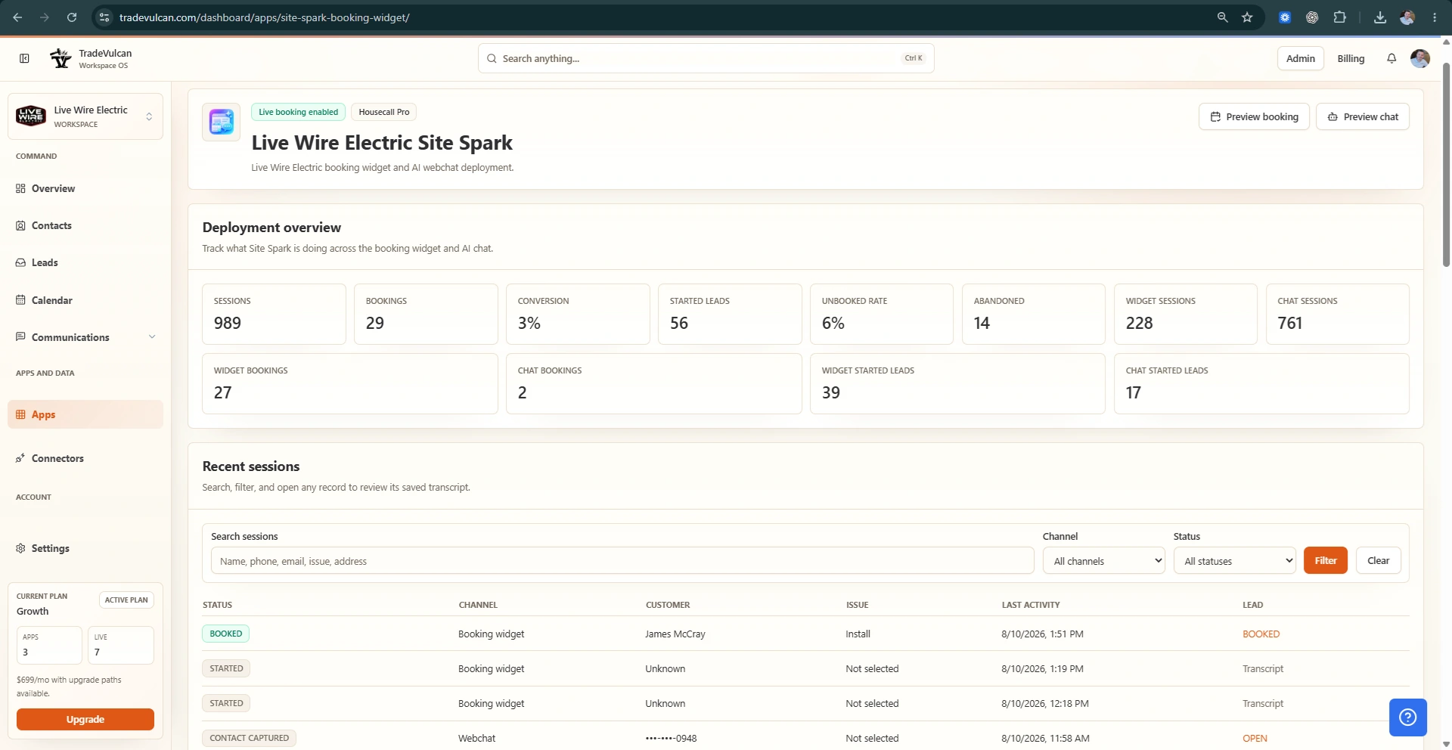Expand the Communications menu chevron

pos(152,337)
